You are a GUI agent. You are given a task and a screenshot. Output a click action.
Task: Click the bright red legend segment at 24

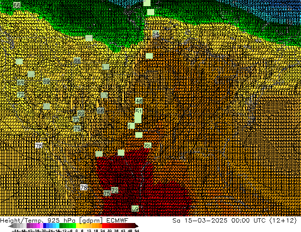(103, 225)
